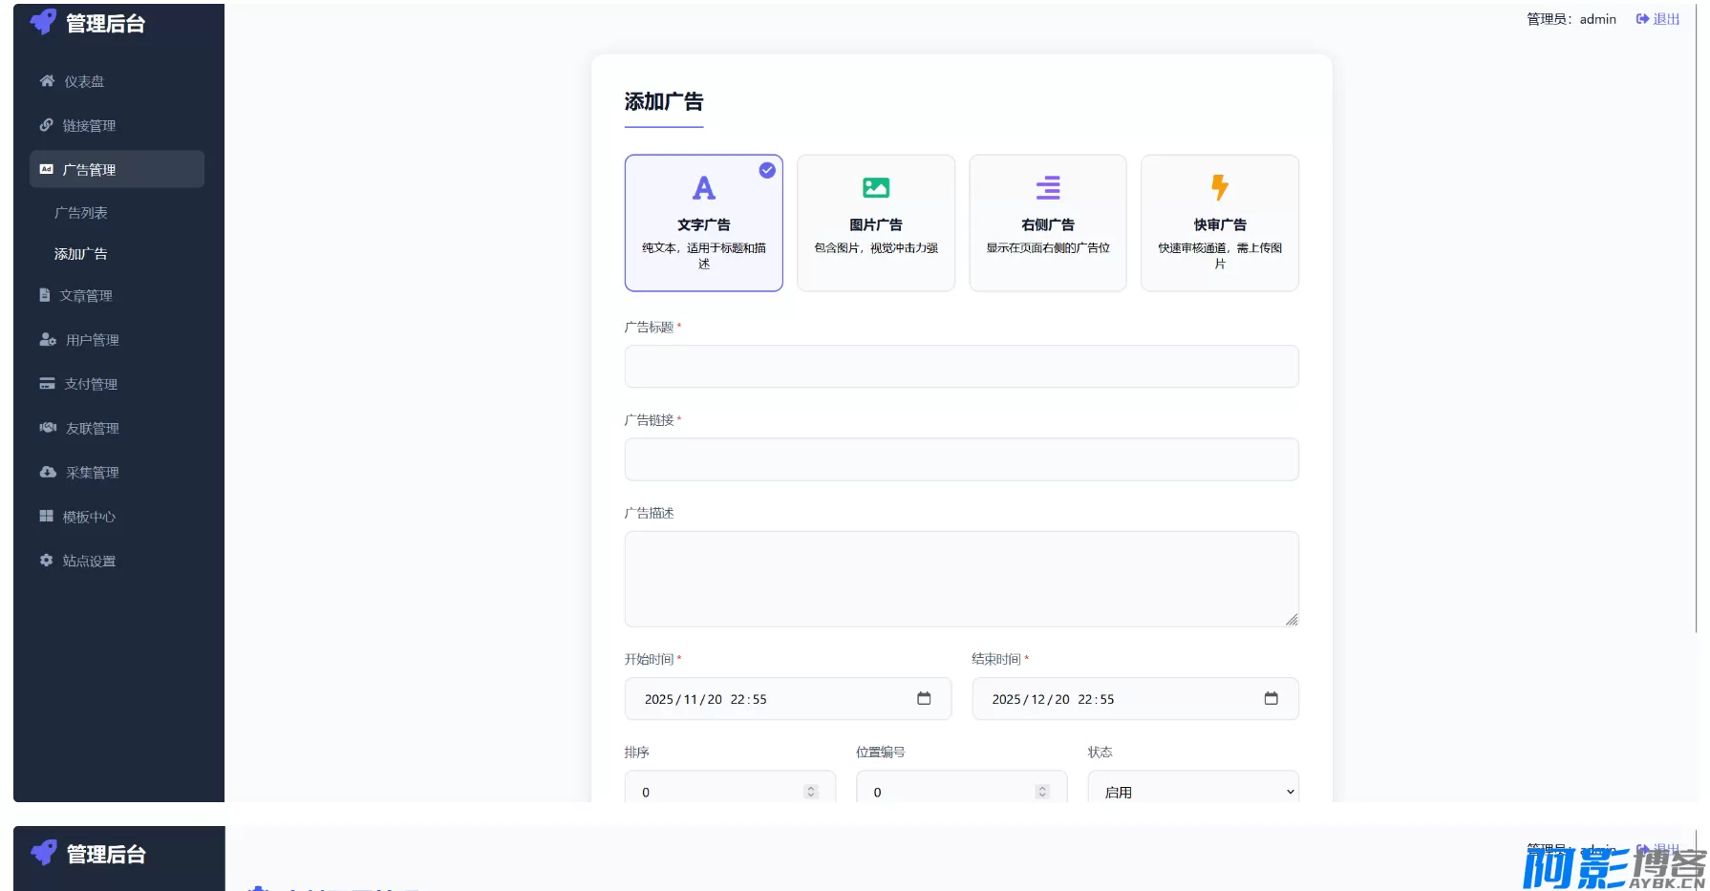Go to 文章管理 in sidebar
Viewport: 1710px width, 891px height.
pyautogui.click(x=86, y=295)
